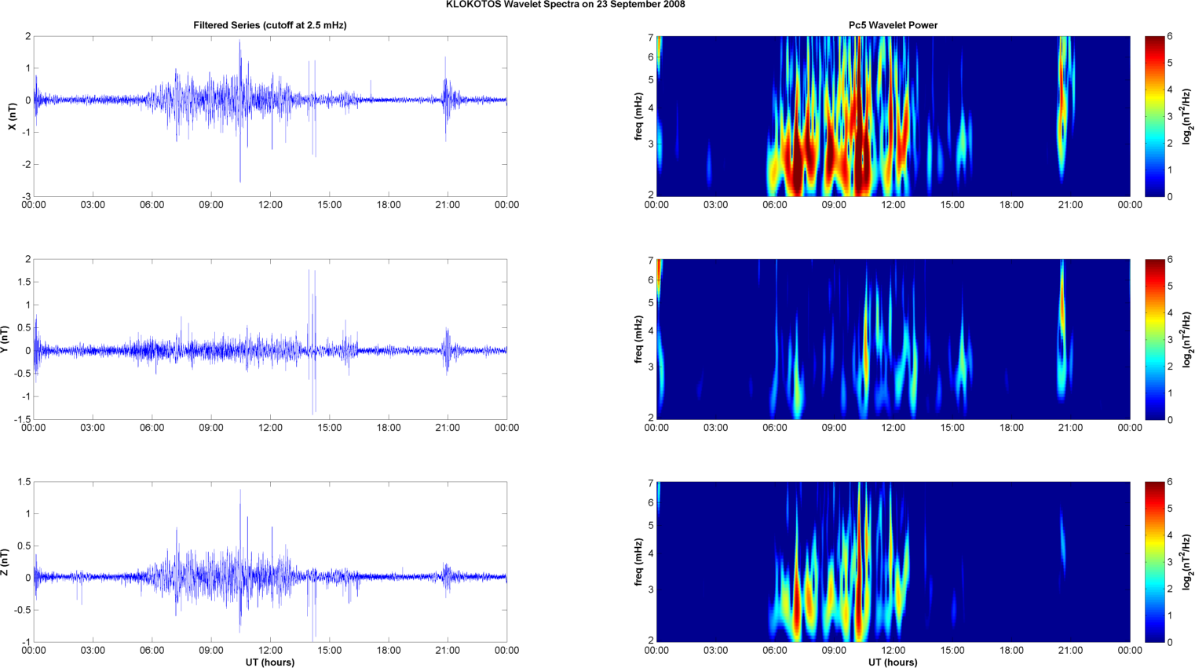Select the "12:00" tick under the X time series
Viewport: 1195px width, 668px height.
coord(270,205)
